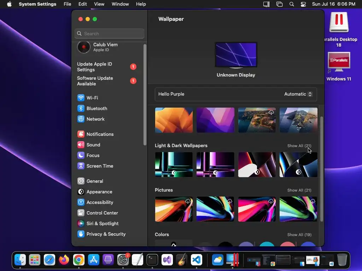Image resolution: width=362 pixels, height=271 pixels.
Task: Select blue chrome Light & Dark wallpaper
Action: 298,164
